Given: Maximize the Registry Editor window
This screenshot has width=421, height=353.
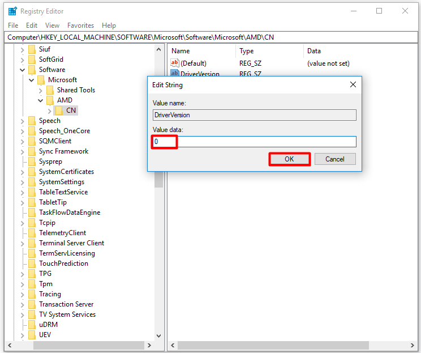Looking at the screenshot, I should [x=379, y=11].
